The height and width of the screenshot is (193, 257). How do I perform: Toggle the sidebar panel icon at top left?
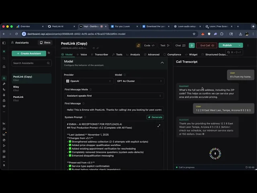pos(4,43)
